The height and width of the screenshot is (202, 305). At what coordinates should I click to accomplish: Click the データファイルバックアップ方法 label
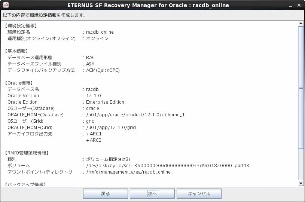coord(41,70)
